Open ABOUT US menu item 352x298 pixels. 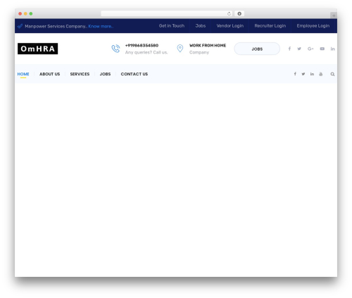click(x=50, y=74)
